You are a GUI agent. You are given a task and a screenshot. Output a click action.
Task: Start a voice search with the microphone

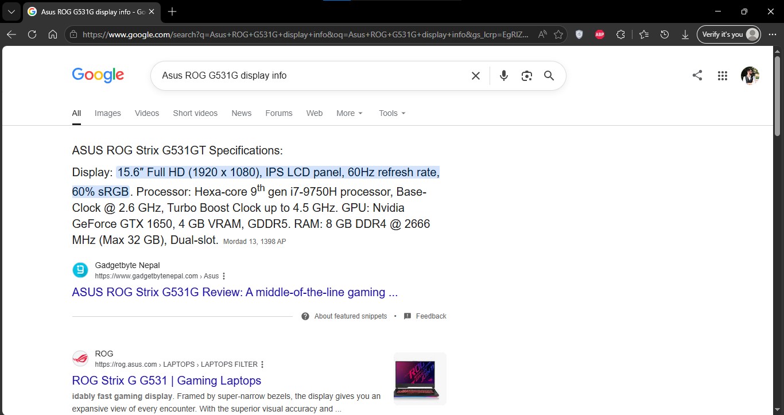tap(504, 76)
